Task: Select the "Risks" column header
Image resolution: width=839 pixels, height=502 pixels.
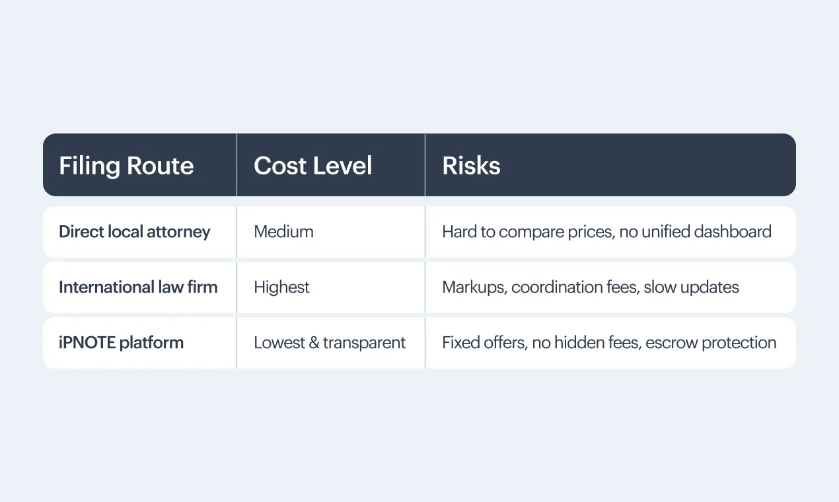Action: (x=471, y=166)
